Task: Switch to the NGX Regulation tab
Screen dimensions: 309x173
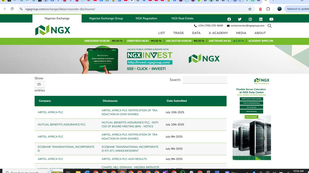Action: tap(147, 18)
